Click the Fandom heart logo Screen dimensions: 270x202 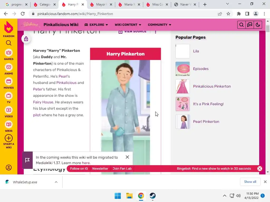(9, 27)
